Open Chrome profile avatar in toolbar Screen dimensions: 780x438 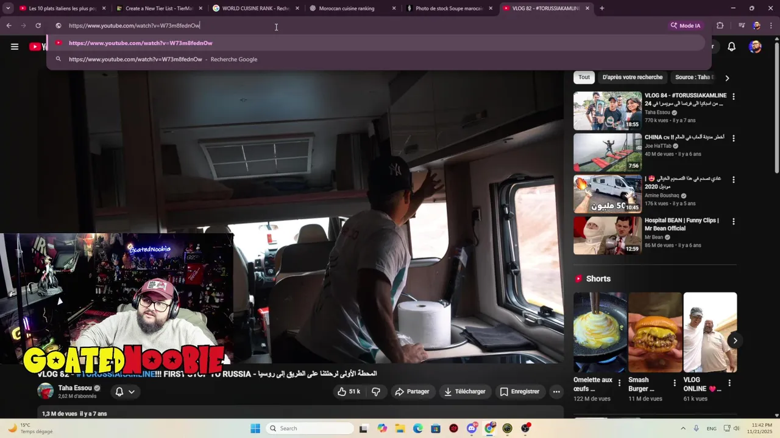tap(756, 26)
